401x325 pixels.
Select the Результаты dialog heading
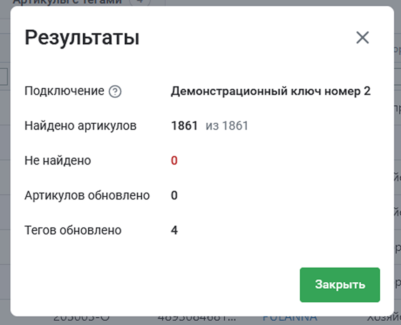(82, 38)
